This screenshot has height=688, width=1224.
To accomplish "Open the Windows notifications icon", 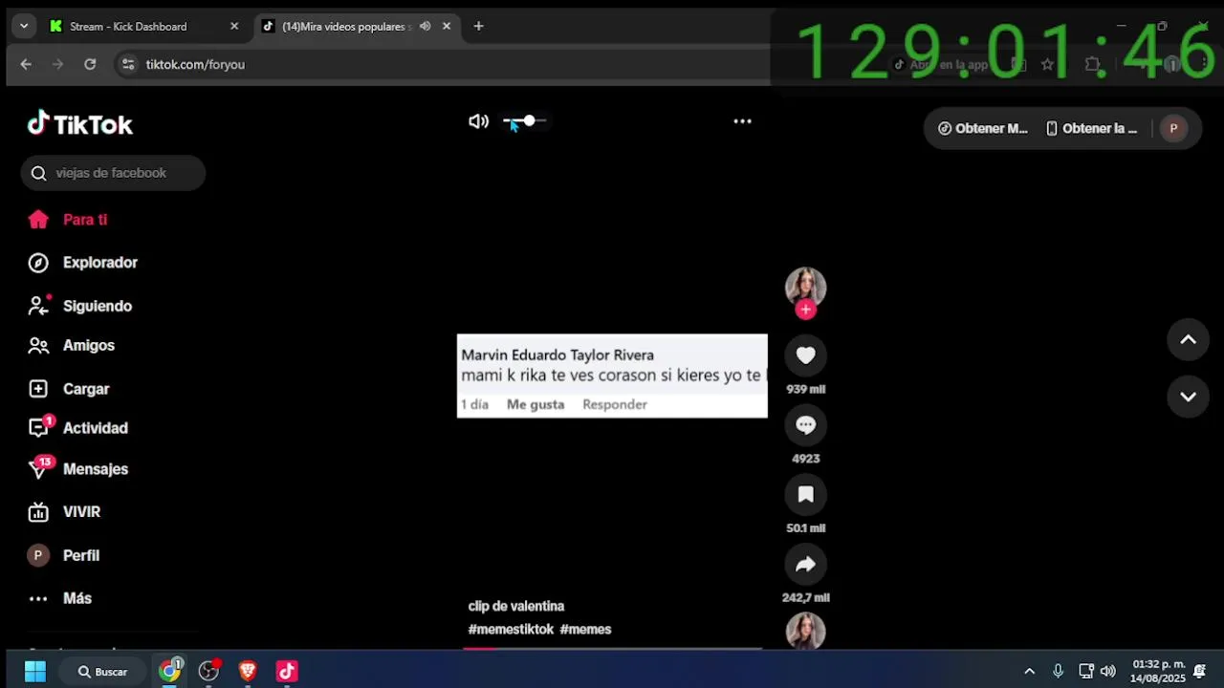I will [1199, 672].
